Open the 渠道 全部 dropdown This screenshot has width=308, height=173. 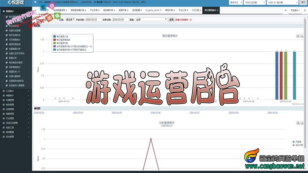(x=151, y=20)
